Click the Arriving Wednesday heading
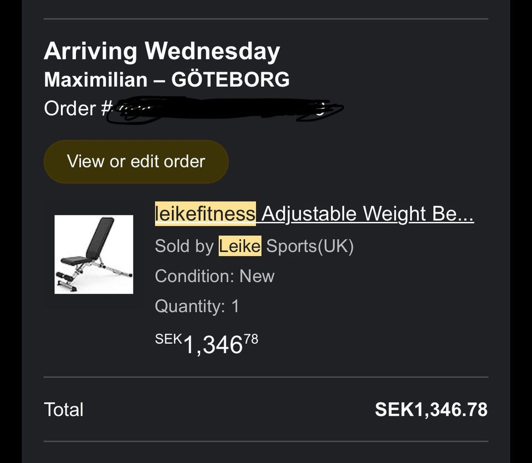 162,52
